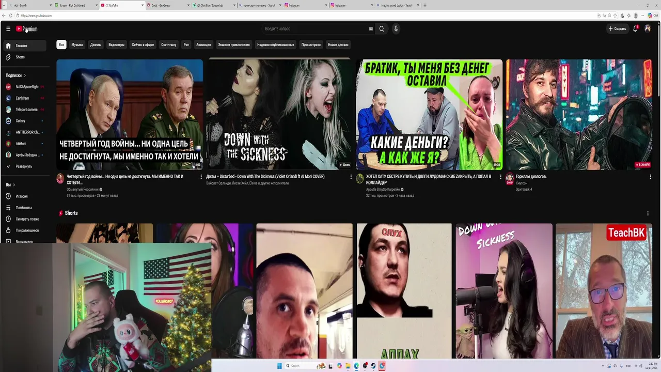Screen dimensions: 661x372
Task: Open История in sidebar
Action: (24, 196)
